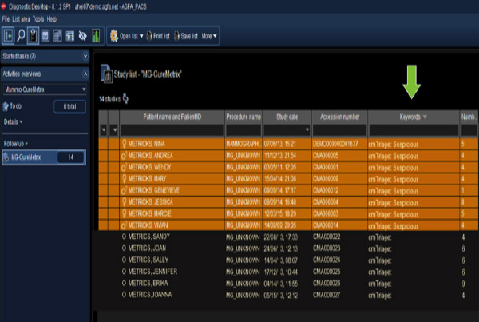The height and width of the screenshot is (322, 479).
Task: Open second filter dropdown in filter row
Action: click(114, 130)
